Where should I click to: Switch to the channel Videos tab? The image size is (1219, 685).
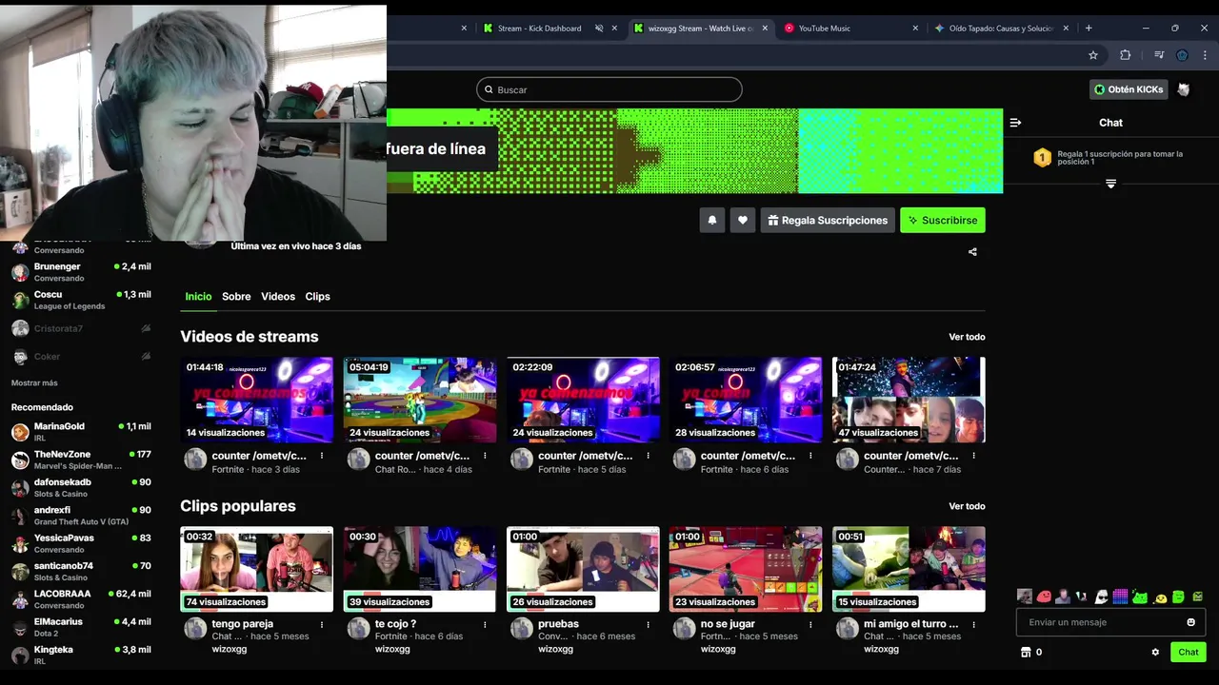pyautogui.click(x=278, y=297)
